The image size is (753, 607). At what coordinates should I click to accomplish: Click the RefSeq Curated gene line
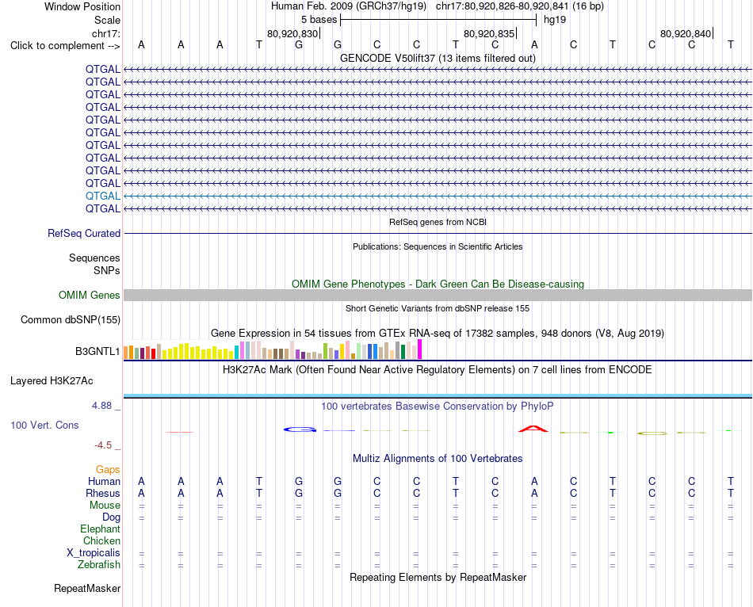438,234
